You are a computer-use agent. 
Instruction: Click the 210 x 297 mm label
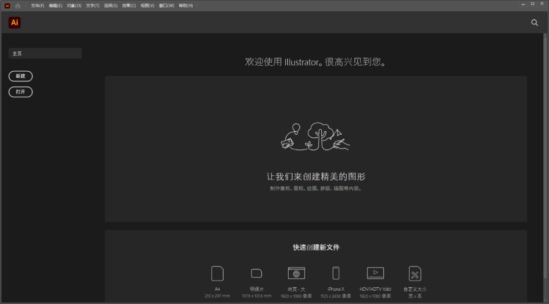[x=217, y=296]
